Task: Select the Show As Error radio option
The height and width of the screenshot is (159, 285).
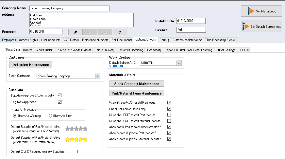Action: [50, 116]
